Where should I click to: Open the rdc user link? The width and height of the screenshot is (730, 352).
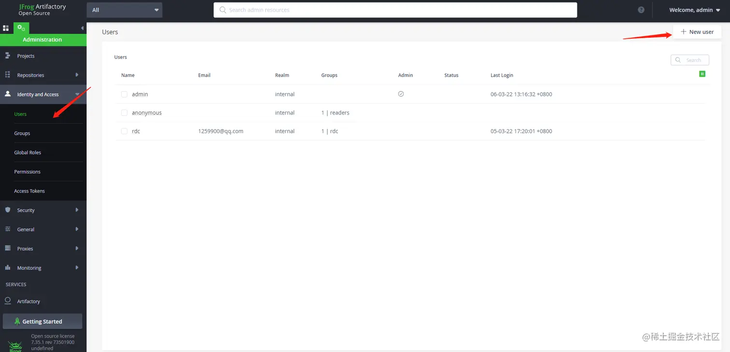click(136, 131)
